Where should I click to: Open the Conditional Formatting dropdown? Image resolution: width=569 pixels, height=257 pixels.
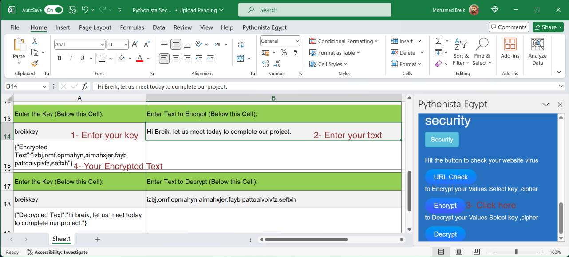(344, 41)
